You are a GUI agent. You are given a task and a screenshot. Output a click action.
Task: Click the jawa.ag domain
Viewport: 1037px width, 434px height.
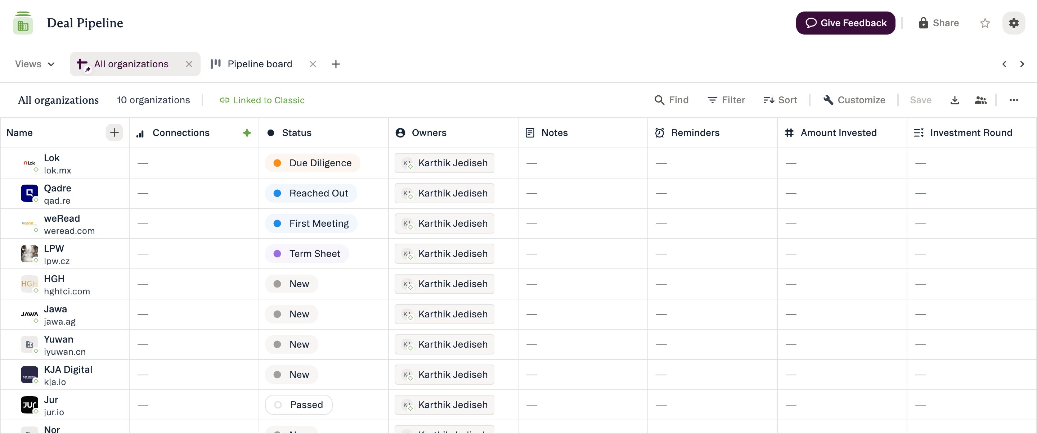tap(59, 321)
